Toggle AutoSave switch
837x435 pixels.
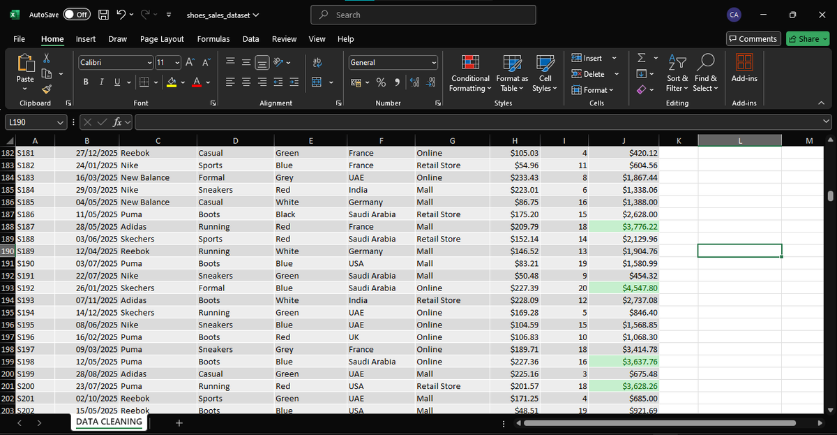77,15
